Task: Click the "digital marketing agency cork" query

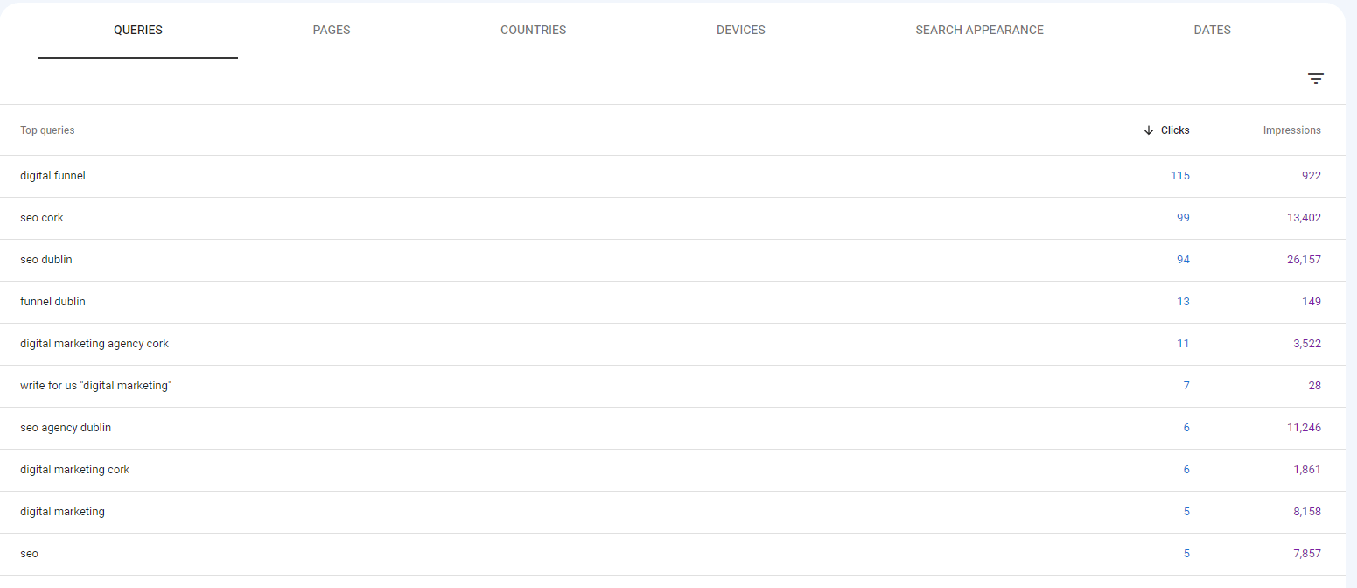Action: [x=94, y=344]
